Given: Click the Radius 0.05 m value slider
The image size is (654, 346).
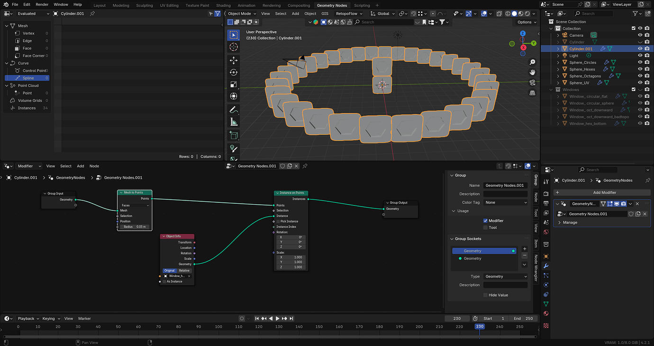Looking at the screenshot, I should click(135, 227).
